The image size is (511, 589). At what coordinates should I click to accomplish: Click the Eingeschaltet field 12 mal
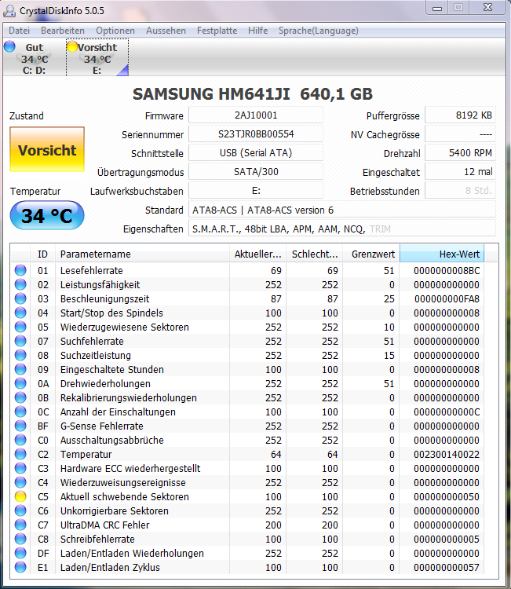(460, 172)
